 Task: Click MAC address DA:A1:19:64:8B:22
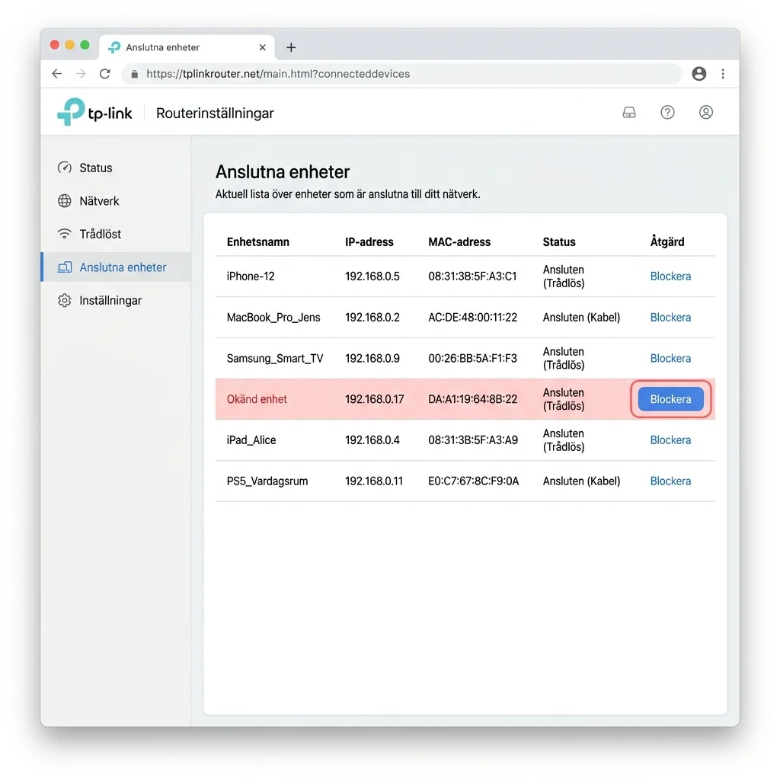[472, 399]
